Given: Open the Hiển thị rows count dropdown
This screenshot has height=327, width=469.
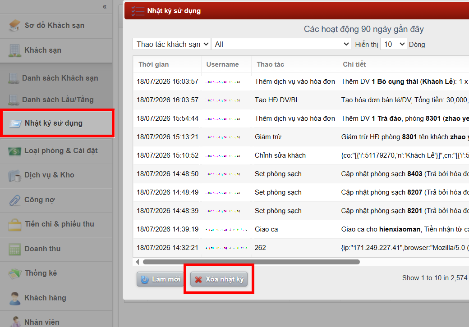Looking at the screenshot, I should click(x=394, y=44).
